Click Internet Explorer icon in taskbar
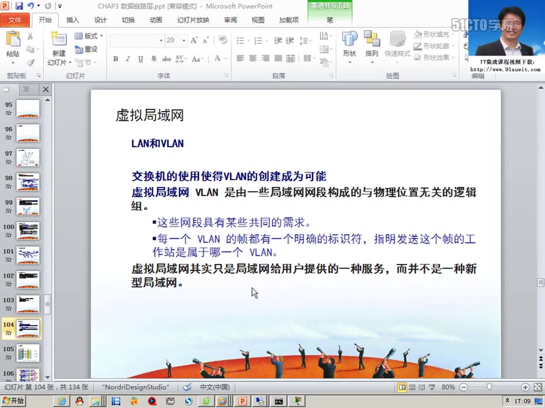 [x=62, y=401]
